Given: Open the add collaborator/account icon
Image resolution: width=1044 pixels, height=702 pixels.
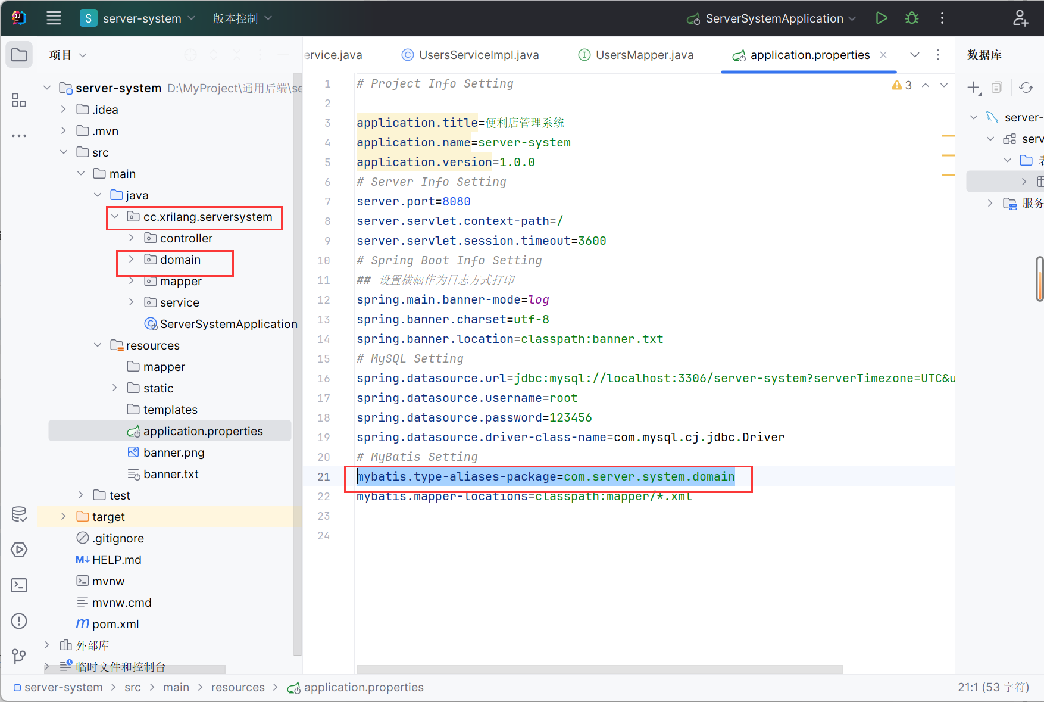Looking at the screenshot, I should click(x=1020, y=18).
